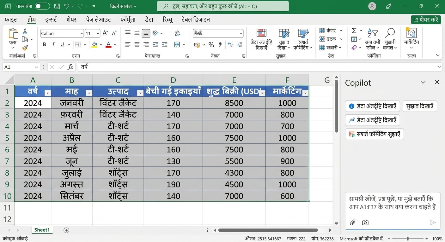Click the merge and center icon

[177, 45]
